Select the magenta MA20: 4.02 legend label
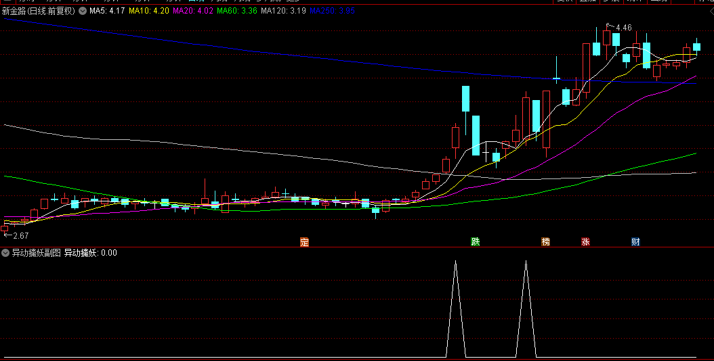The image size is (714, 361). [193, 10]
